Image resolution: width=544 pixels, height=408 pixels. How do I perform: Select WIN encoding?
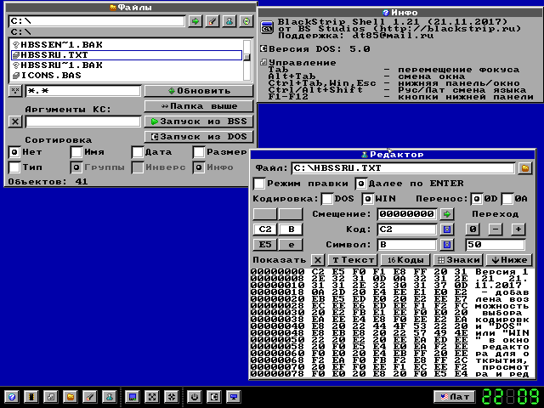point(368,199)
